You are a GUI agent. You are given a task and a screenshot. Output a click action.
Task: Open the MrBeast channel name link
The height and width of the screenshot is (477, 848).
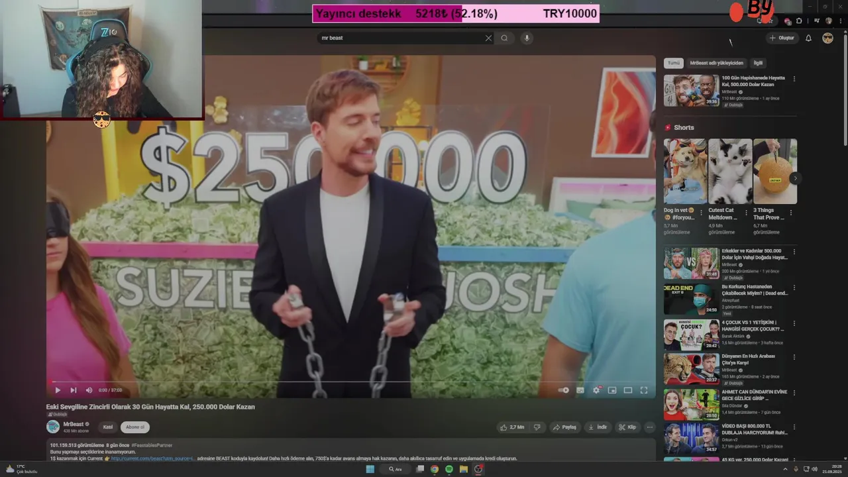point(74,424)
